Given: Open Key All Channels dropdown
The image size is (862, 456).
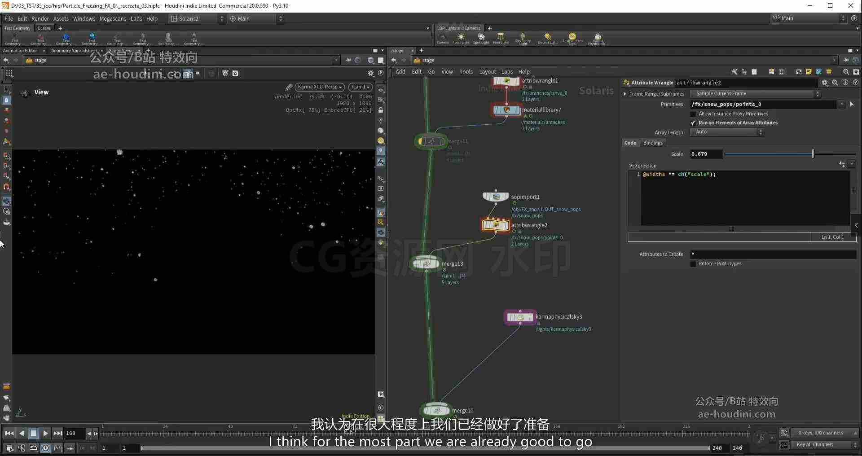Looking at the screenshot, I should pyautogui.click(x=824, y=444).
